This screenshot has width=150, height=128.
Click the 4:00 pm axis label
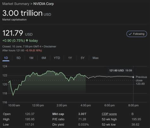click(x=86, y=105)
